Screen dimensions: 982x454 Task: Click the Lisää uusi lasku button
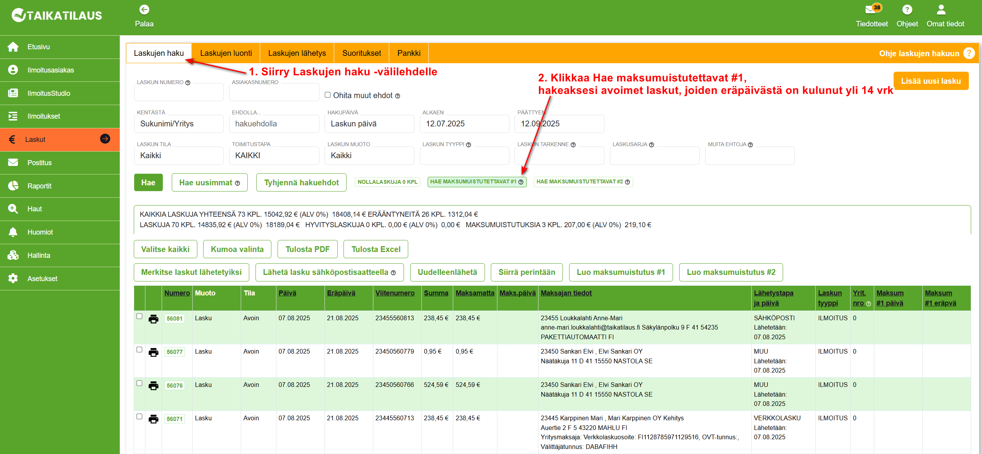click(x=931, y=81)
